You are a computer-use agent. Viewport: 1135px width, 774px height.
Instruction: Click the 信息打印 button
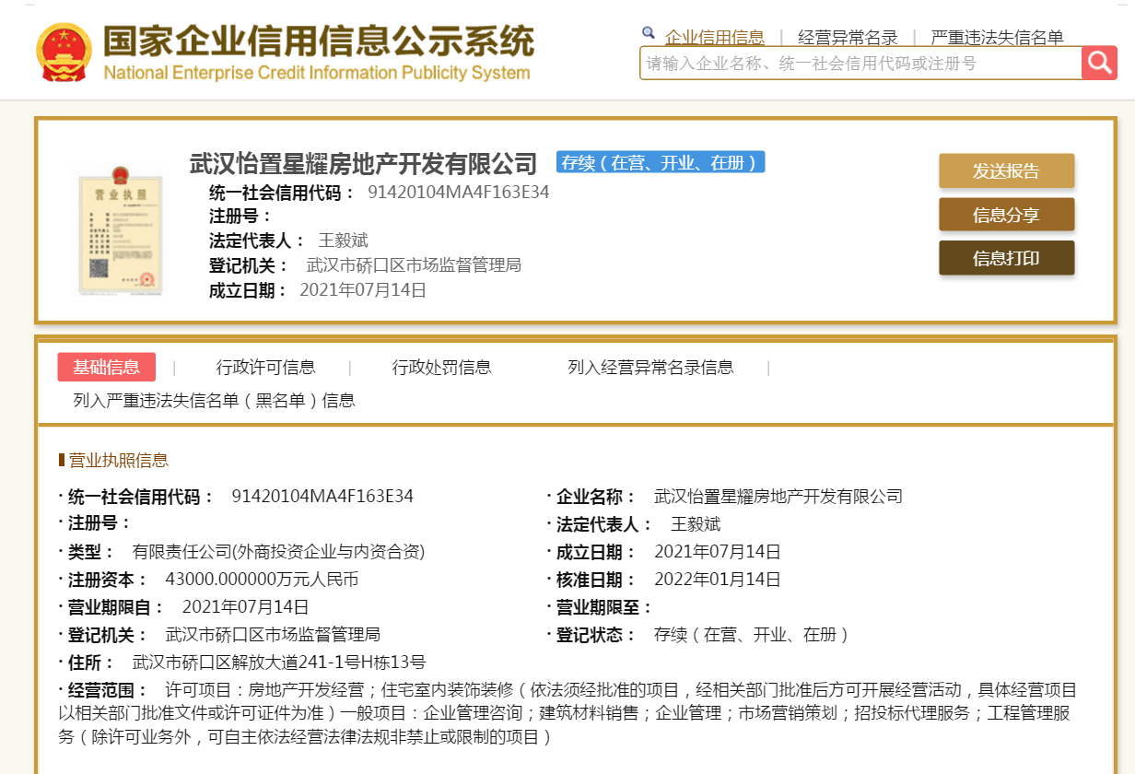(1006, 258)
